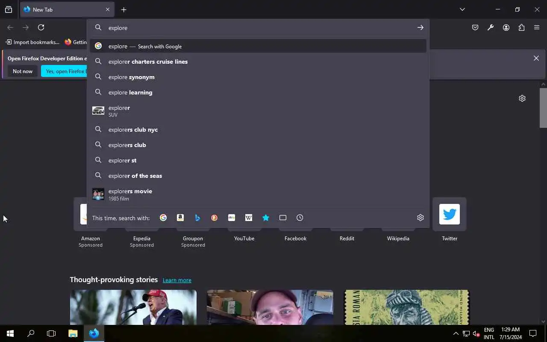
Task: Open the stamp illustration story thumbnail
Action: coord(407,307)
